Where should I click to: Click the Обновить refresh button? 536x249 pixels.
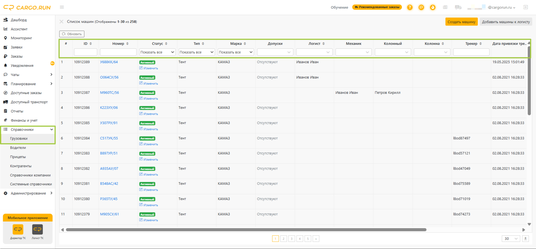[72, 34]
